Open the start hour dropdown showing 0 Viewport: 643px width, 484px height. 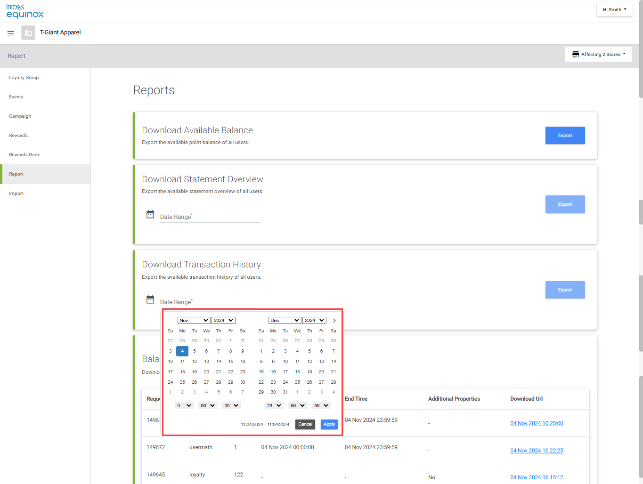click(x=184, y=405)
